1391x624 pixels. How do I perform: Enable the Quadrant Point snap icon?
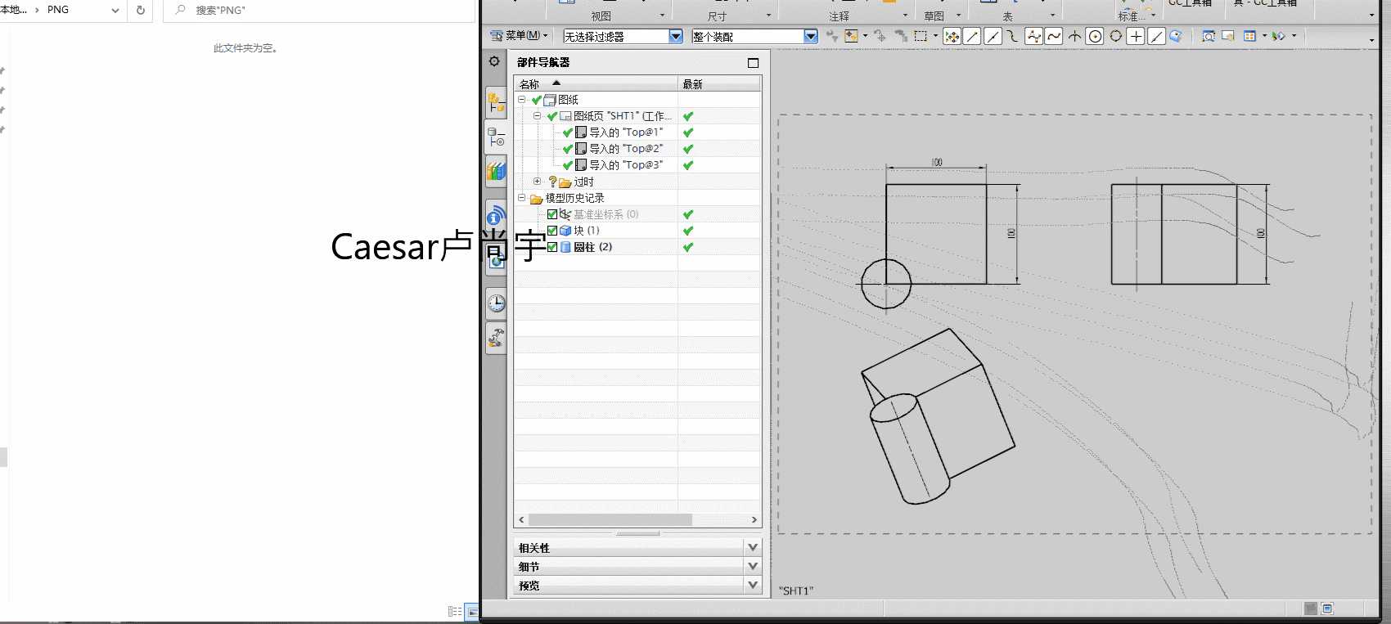click(1115, 36)
